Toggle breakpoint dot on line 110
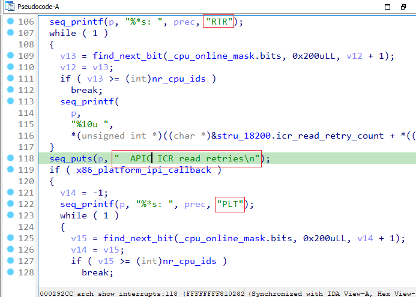This screenshot has width=416, height=297. tap(10, 67)
